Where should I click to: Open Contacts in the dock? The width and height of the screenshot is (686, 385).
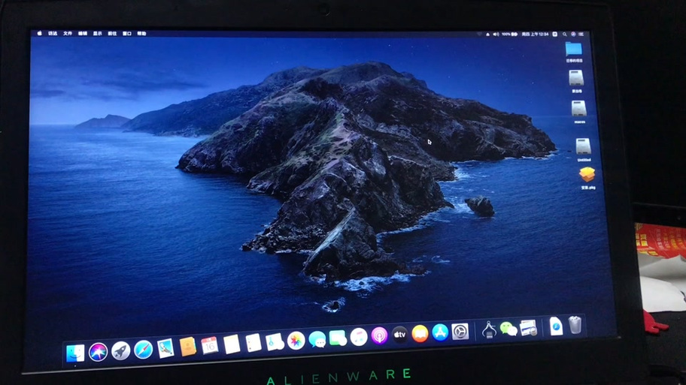click(x=188, y=347)
